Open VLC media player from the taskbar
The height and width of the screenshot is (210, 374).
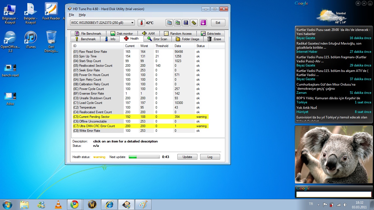coord(58,205)
